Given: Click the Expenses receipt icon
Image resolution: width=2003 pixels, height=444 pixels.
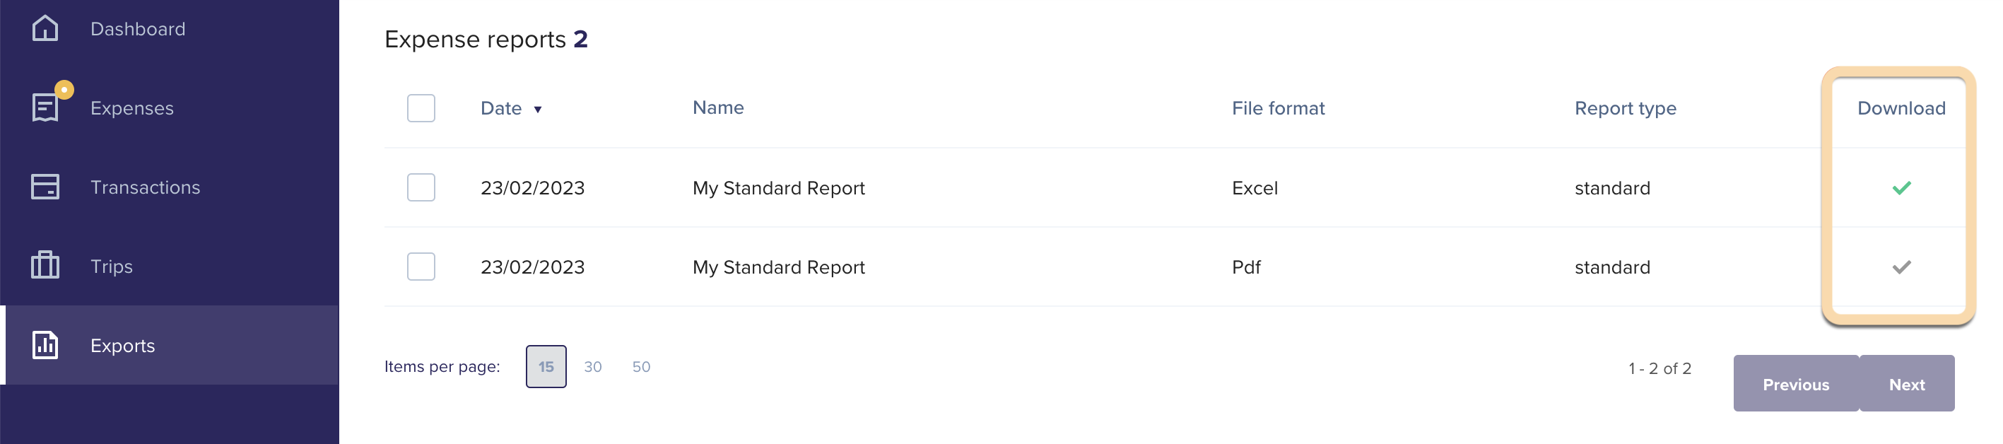Looking at the screenshot, I should point(45,107).
